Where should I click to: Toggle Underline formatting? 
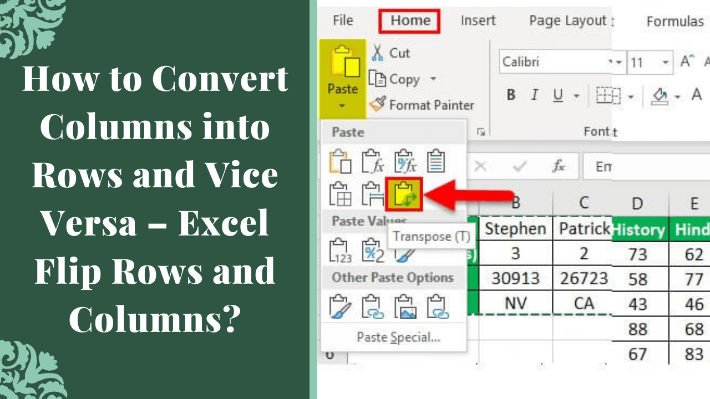coord(558,95)
